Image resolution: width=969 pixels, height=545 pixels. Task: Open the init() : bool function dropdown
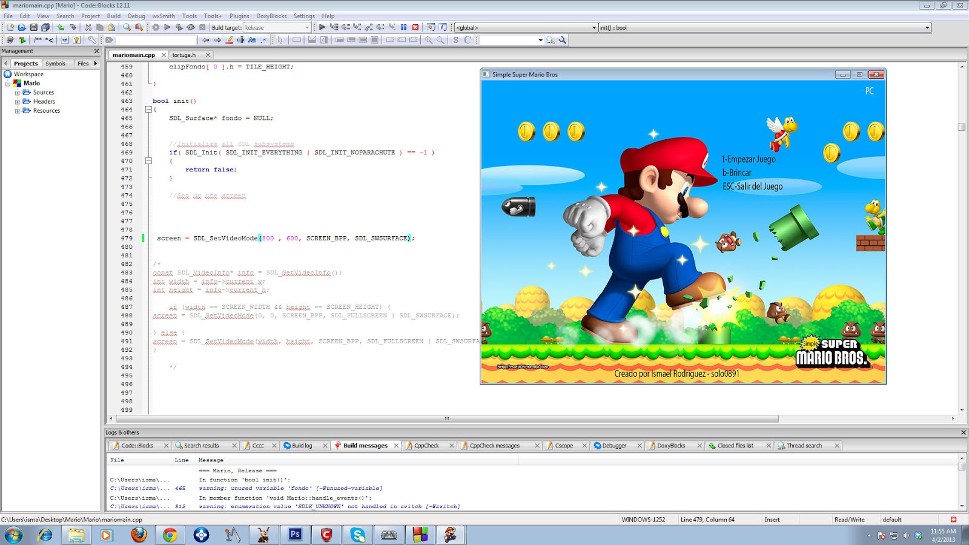(x=765, y=27)
